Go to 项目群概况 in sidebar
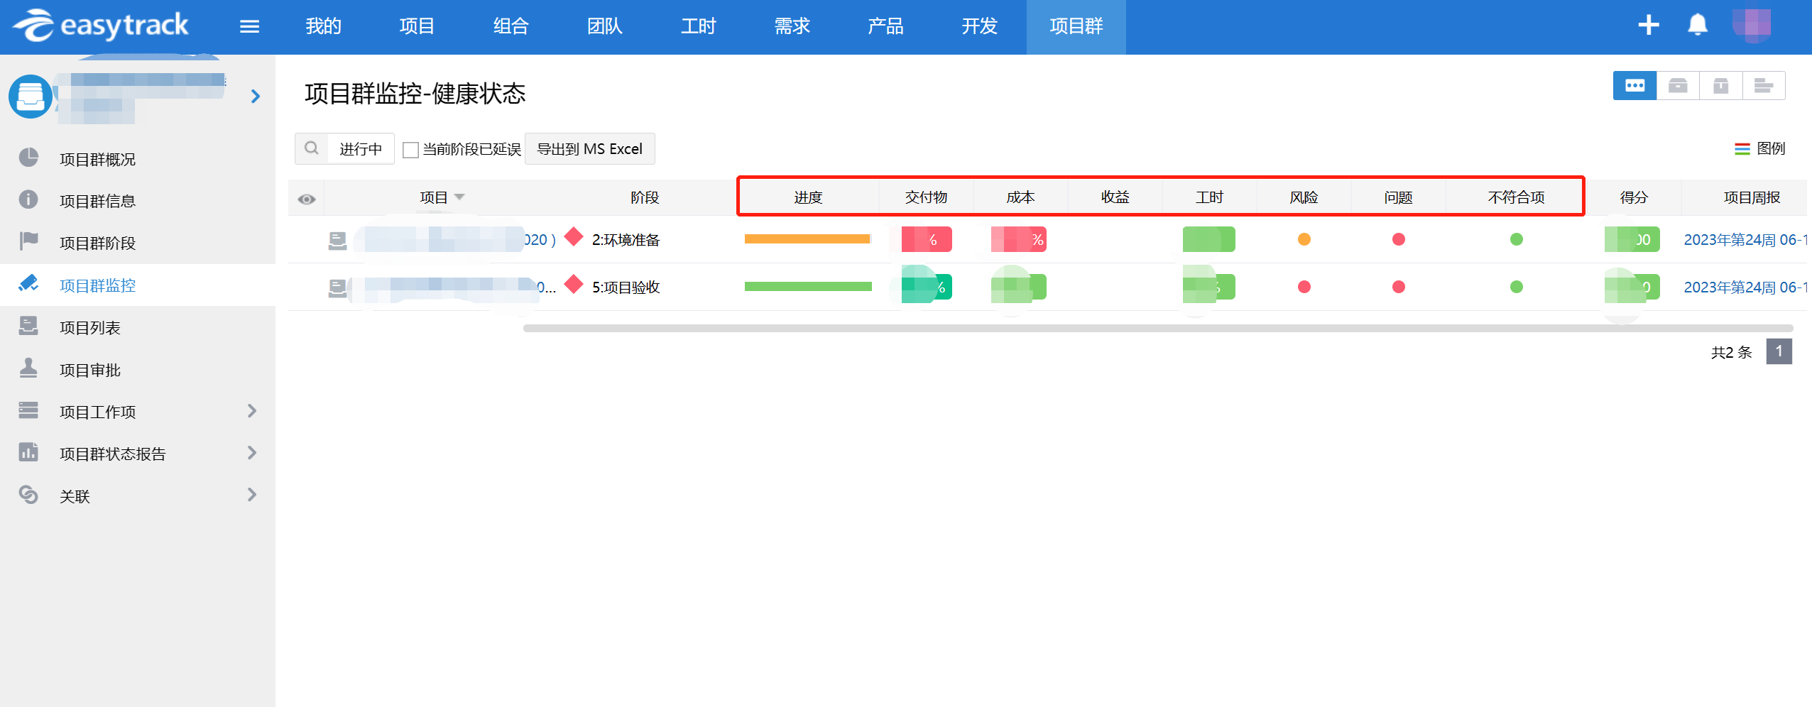This screenshot has width=1812, height=707. (97, 159)
